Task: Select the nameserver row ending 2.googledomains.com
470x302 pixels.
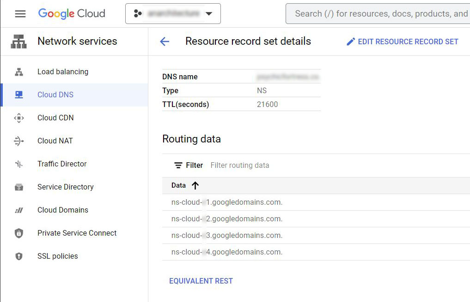Action: (x=316, y=219)
